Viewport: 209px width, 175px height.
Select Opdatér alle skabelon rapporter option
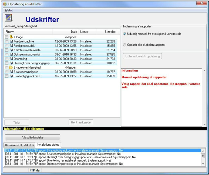tap(124, 45)
